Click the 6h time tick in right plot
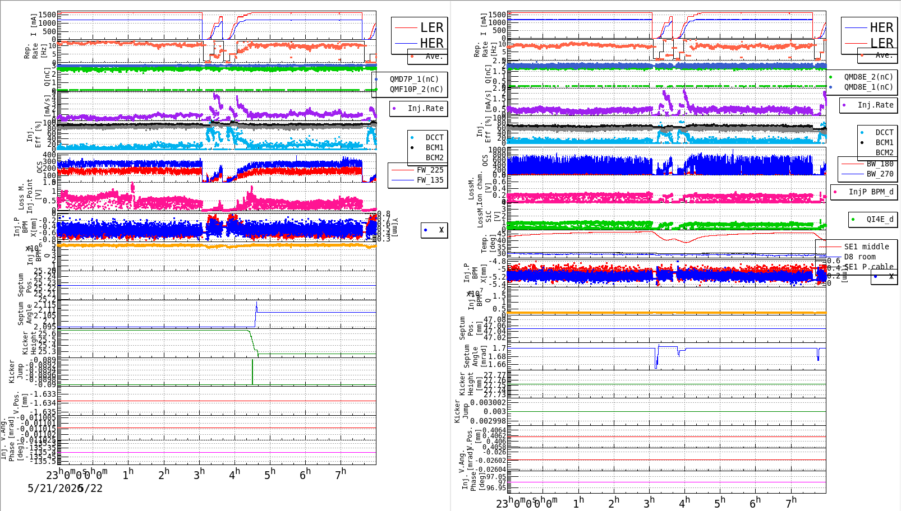 point(755,503)
